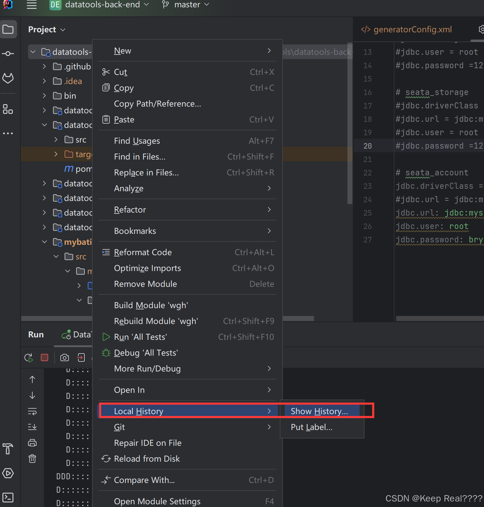Viewport: 484px width, 507px height.
Task: Select Replace in Files...
Action: [x=187, y=173]
